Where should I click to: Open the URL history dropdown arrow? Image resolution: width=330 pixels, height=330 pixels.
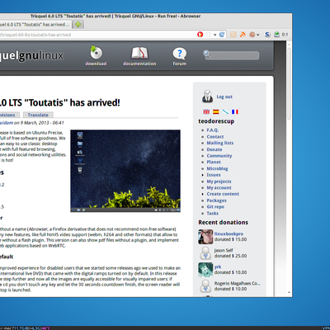(214, 35)
